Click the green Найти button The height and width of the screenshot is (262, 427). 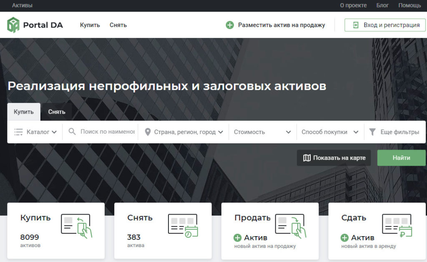pos(402,158)
